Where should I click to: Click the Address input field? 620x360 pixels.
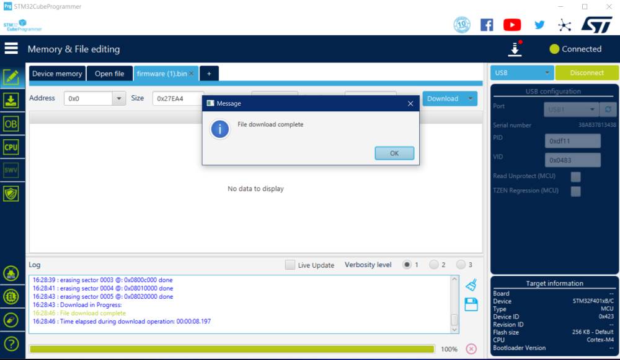click(x=89, y=98)
